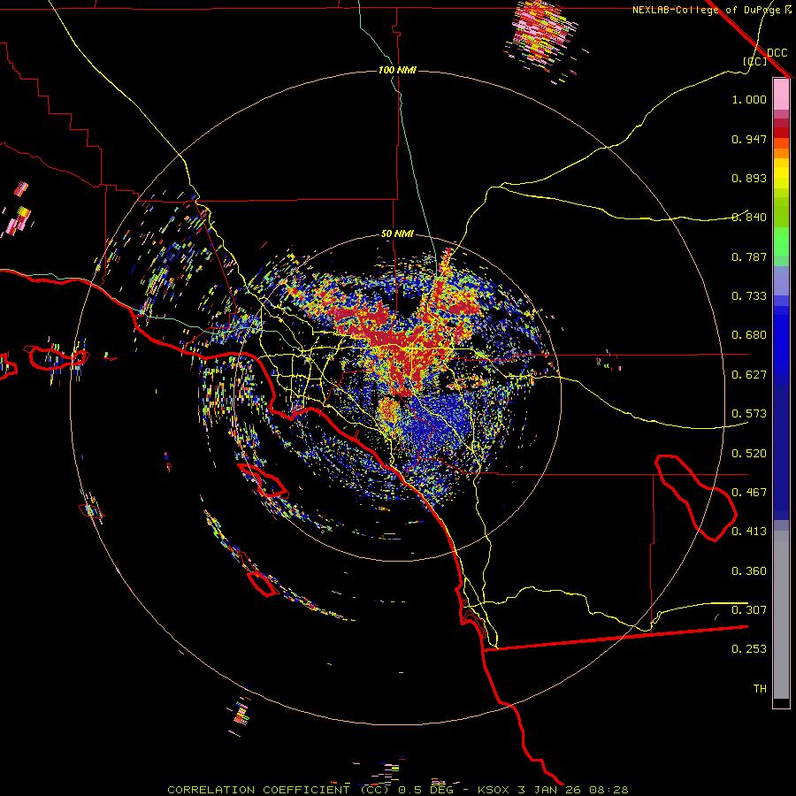Select the 0.467 scale value
796x796 pixels.
coord(749,493)
